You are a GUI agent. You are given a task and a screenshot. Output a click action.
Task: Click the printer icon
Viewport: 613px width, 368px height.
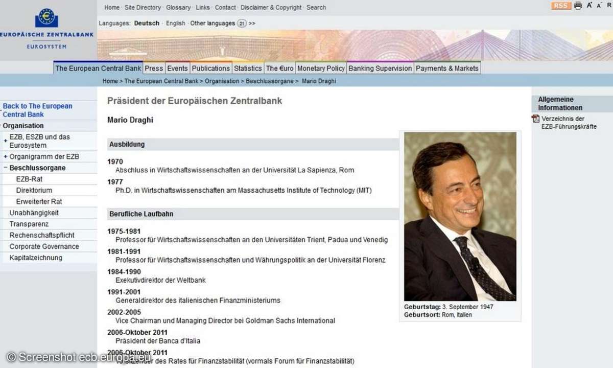click(x=578, y=6)
